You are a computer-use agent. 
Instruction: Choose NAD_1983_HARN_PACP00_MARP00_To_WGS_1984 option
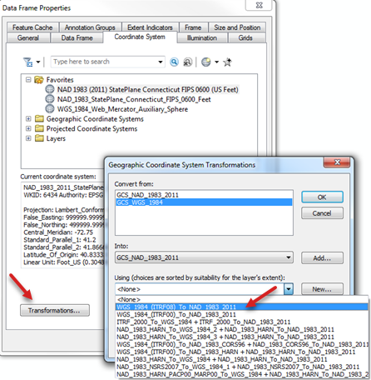point(242,374)
